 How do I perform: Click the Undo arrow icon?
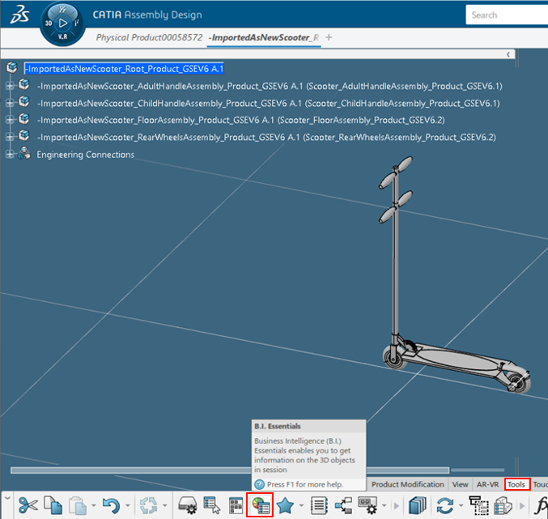[111, 505]
